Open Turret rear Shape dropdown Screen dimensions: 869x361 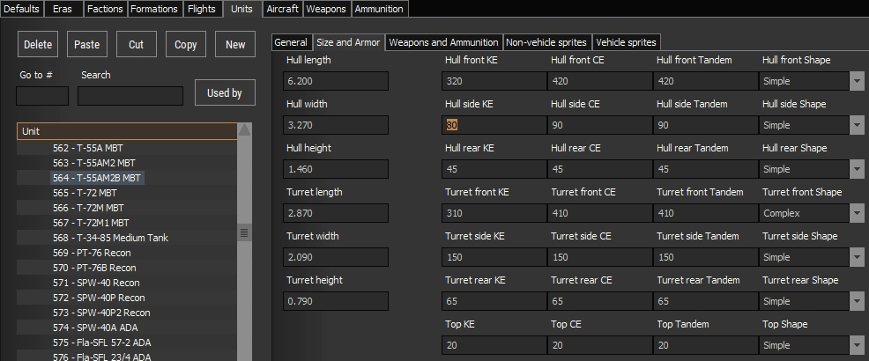pyautogui.click(x=857, y=301)
